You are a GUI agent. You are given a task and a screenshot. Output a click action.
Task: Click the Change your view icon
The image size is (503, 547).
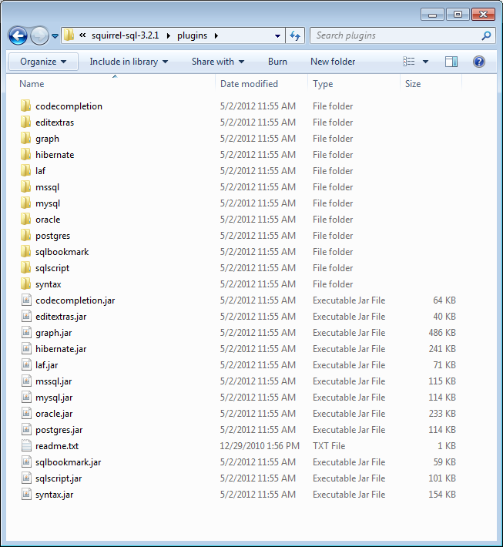coord(409,62)
